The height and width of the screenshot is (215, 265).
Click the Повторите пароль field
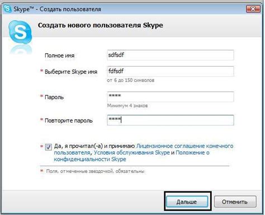click(x=171, y=120)
